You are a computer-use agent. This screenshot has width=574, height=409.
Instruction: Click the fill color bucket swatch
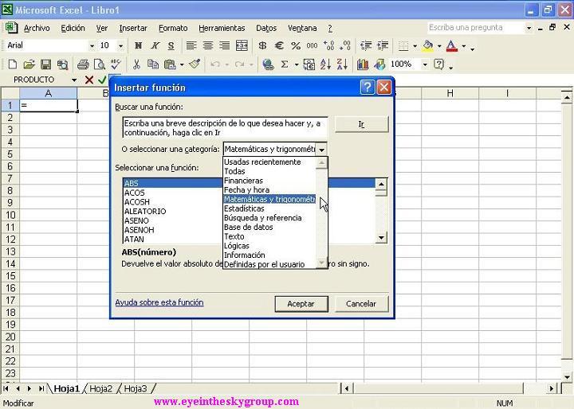pos(429,46)
